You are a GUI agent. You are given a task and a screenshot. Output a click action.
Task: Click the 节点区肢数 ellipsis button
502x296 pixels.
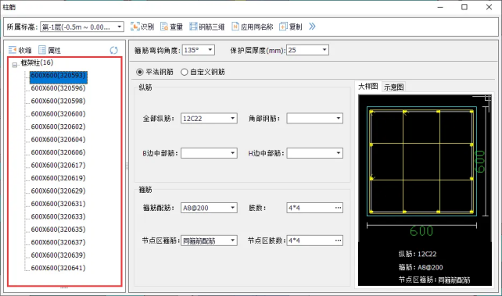pos(338,241)
